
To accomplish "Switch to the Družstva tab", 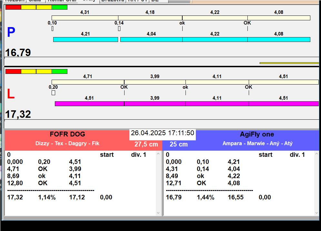I will (x=112, y=1).
